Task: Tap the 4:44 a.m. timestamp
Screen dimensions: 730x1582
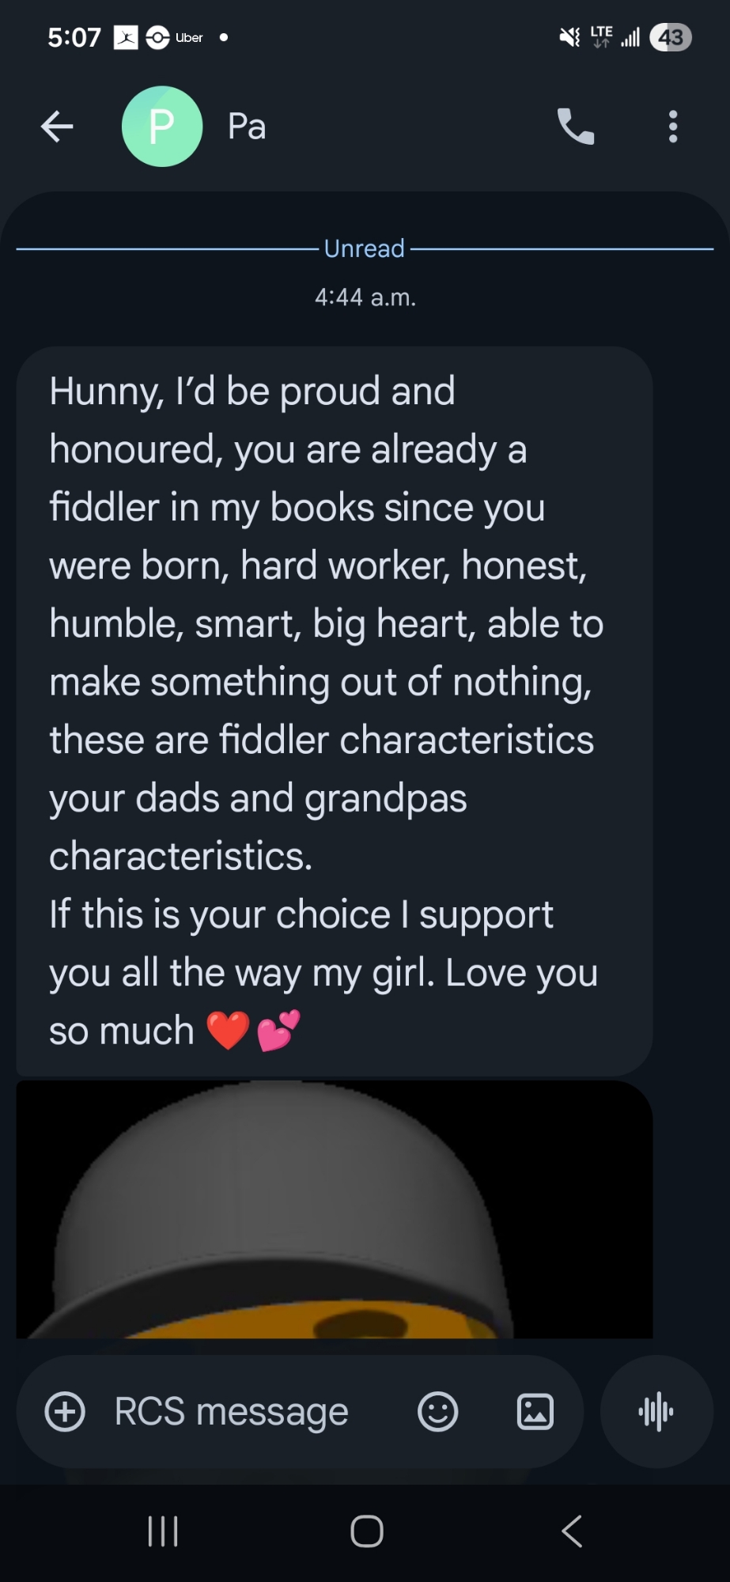Action: (365, 297)
